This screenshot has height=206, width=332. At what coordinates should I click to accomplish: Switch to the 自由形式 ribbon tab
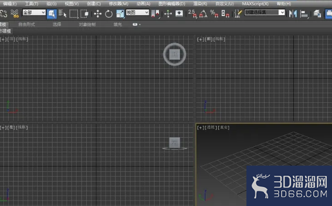[26, 24]
